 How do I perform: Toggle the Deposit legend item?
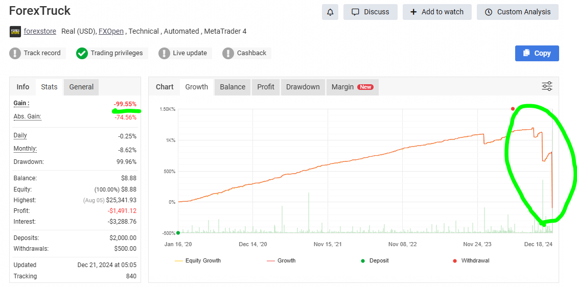tap(374, 260)
